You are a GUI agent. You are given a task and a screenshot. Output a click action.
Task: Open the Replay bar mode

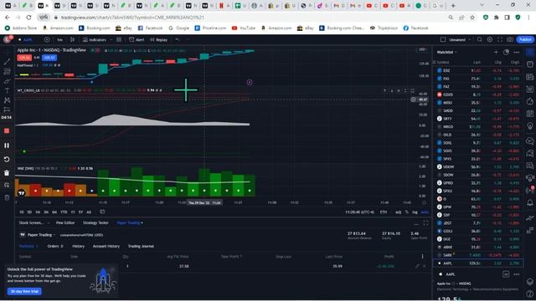pos(158,40)
